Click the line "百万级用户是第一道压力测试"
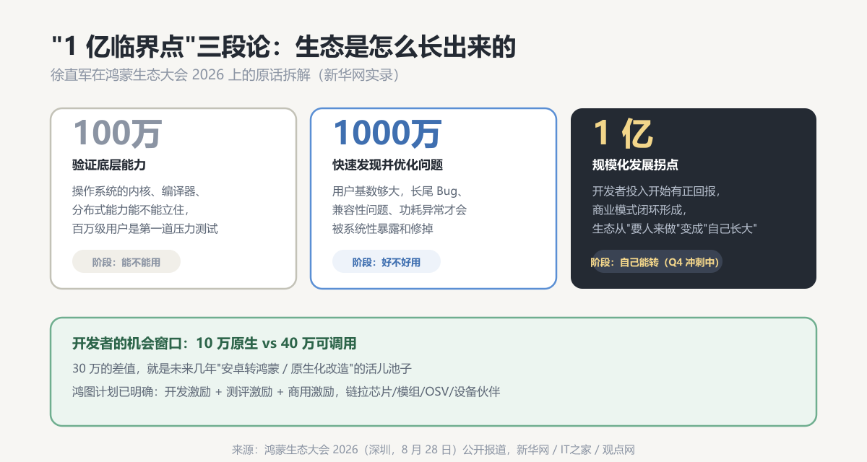 pos(145,229)
